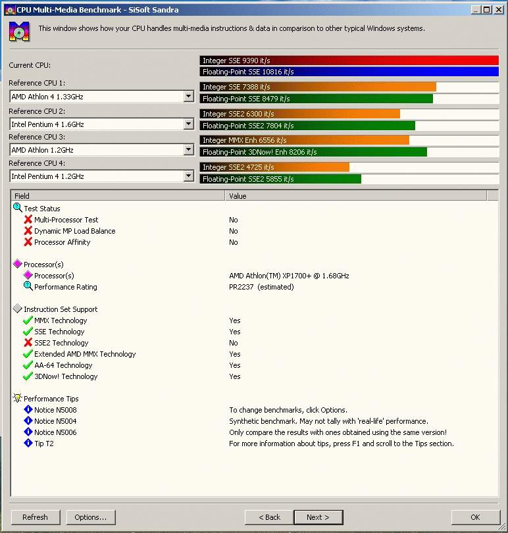Click the Value column header

coord(355,196)
